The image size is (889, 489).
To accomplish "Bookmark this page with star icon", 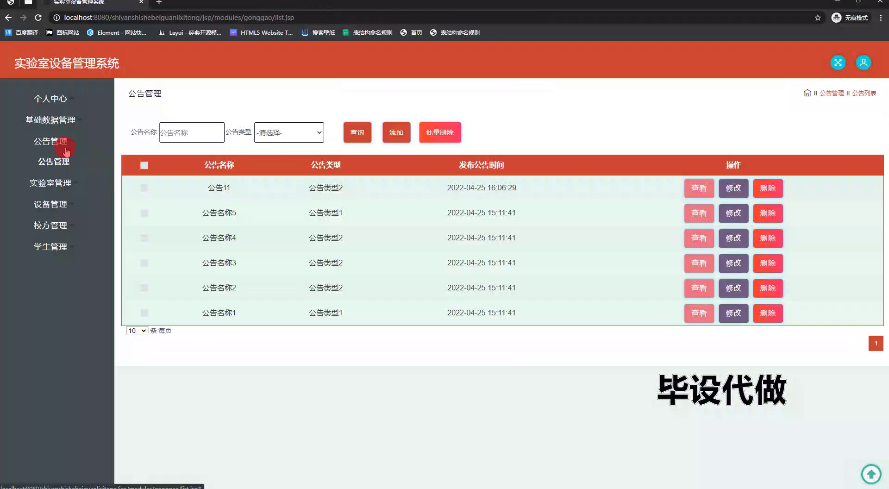I will coord(818,18).
